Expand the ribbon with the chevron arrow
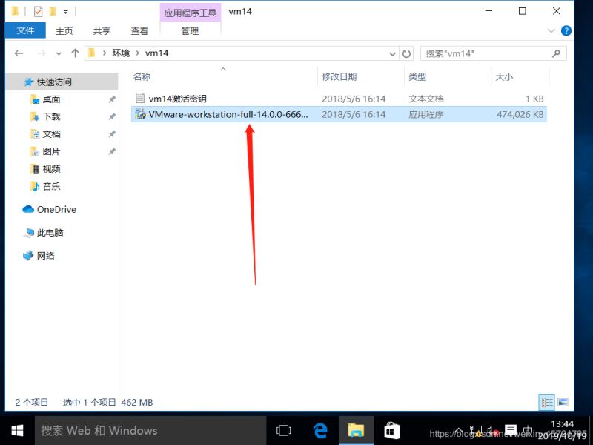This screenshot has height=445, width=593. point(551,30)
